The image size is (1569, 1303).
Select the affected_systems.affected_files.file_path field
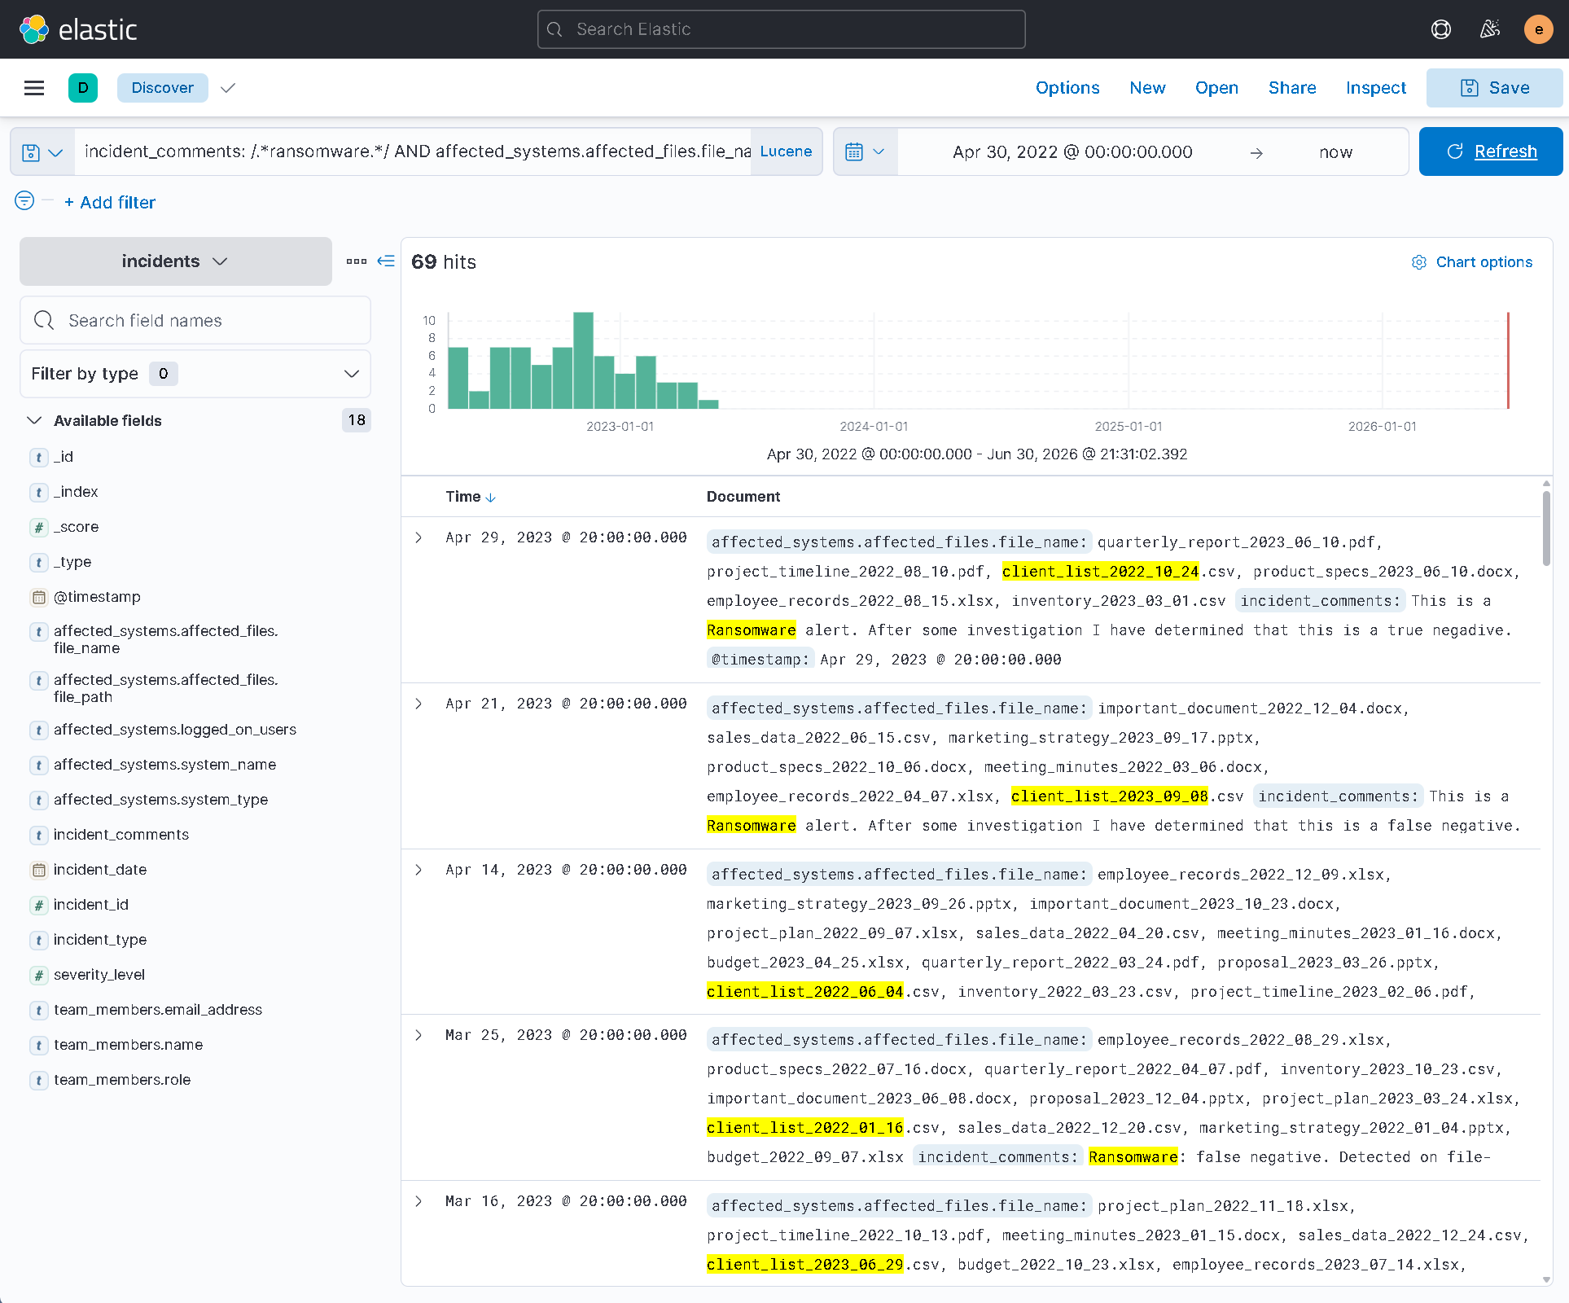[x=166, y=688]
